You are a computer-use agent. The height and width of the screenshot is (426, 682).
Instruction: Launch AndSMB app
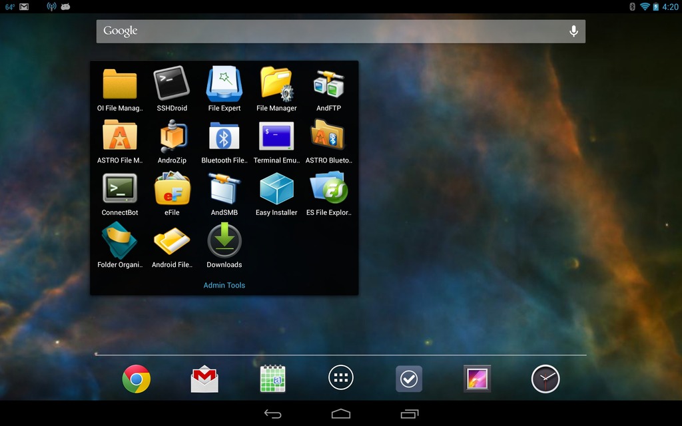[224, 194]
